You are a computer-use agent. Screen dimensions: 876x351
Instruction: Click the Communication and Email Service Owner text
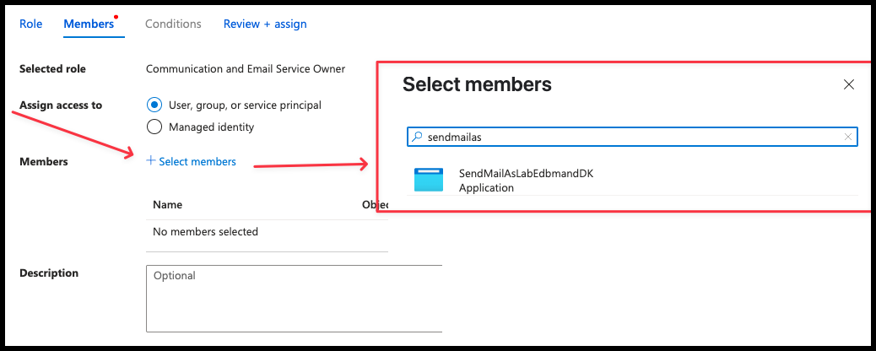pos(246,68)
